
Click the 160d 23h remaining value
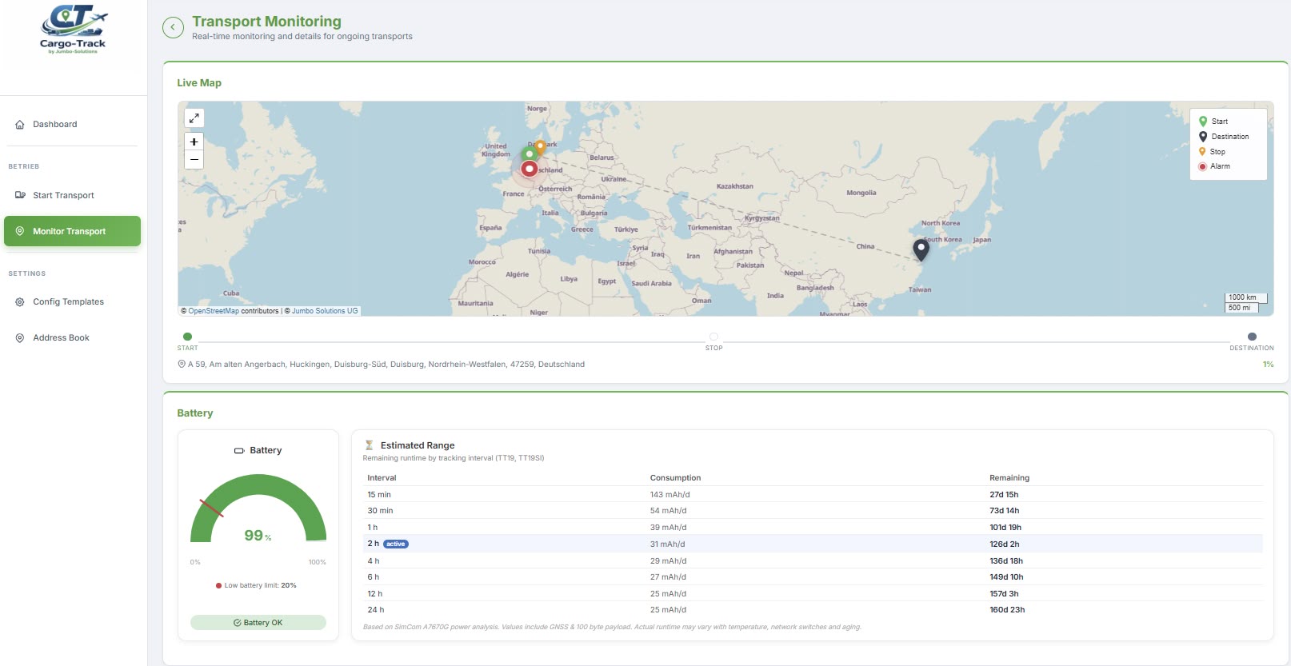tap(1007, 610)
